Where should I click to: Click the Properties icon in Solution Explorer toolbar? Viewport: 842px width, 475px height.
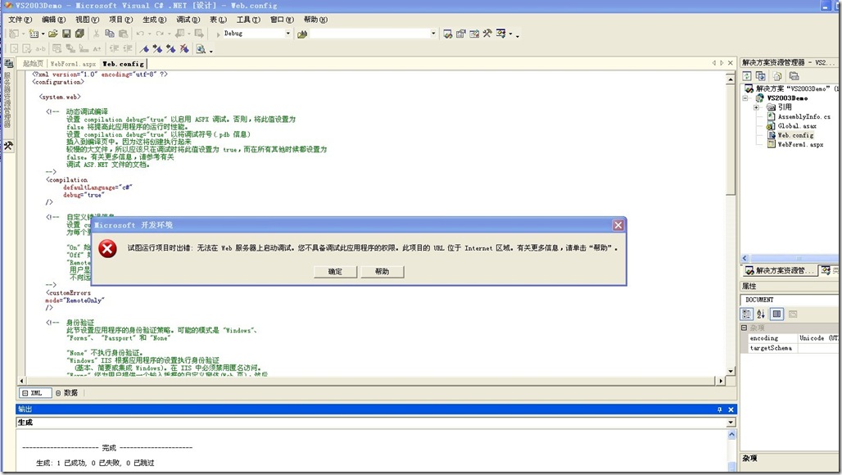coord(794,76)
